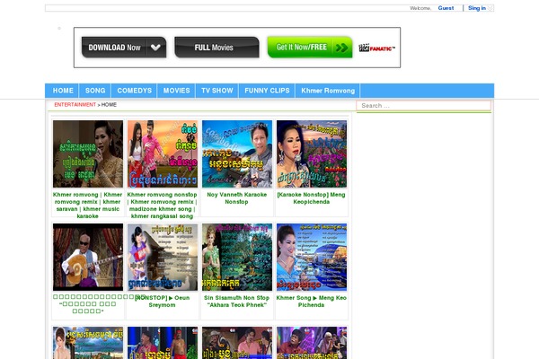Open the Khmer Song Meng Keo Pichenda thumbnail
Image resolution: width=539 pixels, height=359 pixels.
[x=312, y=257]
